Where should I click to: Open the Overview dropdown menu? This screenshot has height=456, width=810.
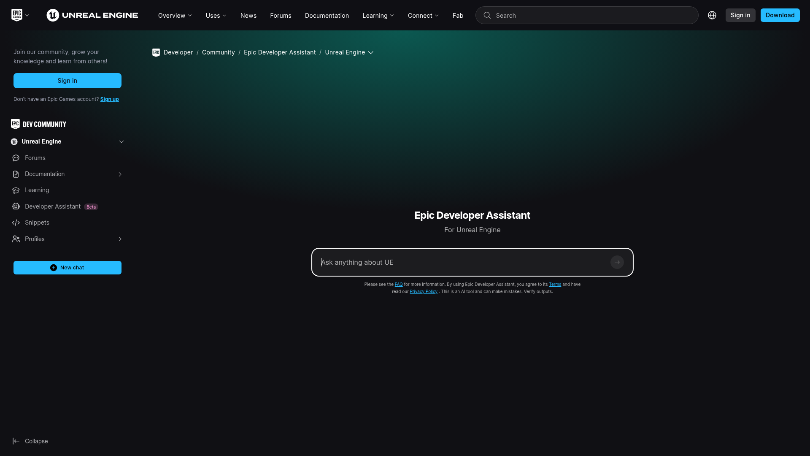coord(175,16)
